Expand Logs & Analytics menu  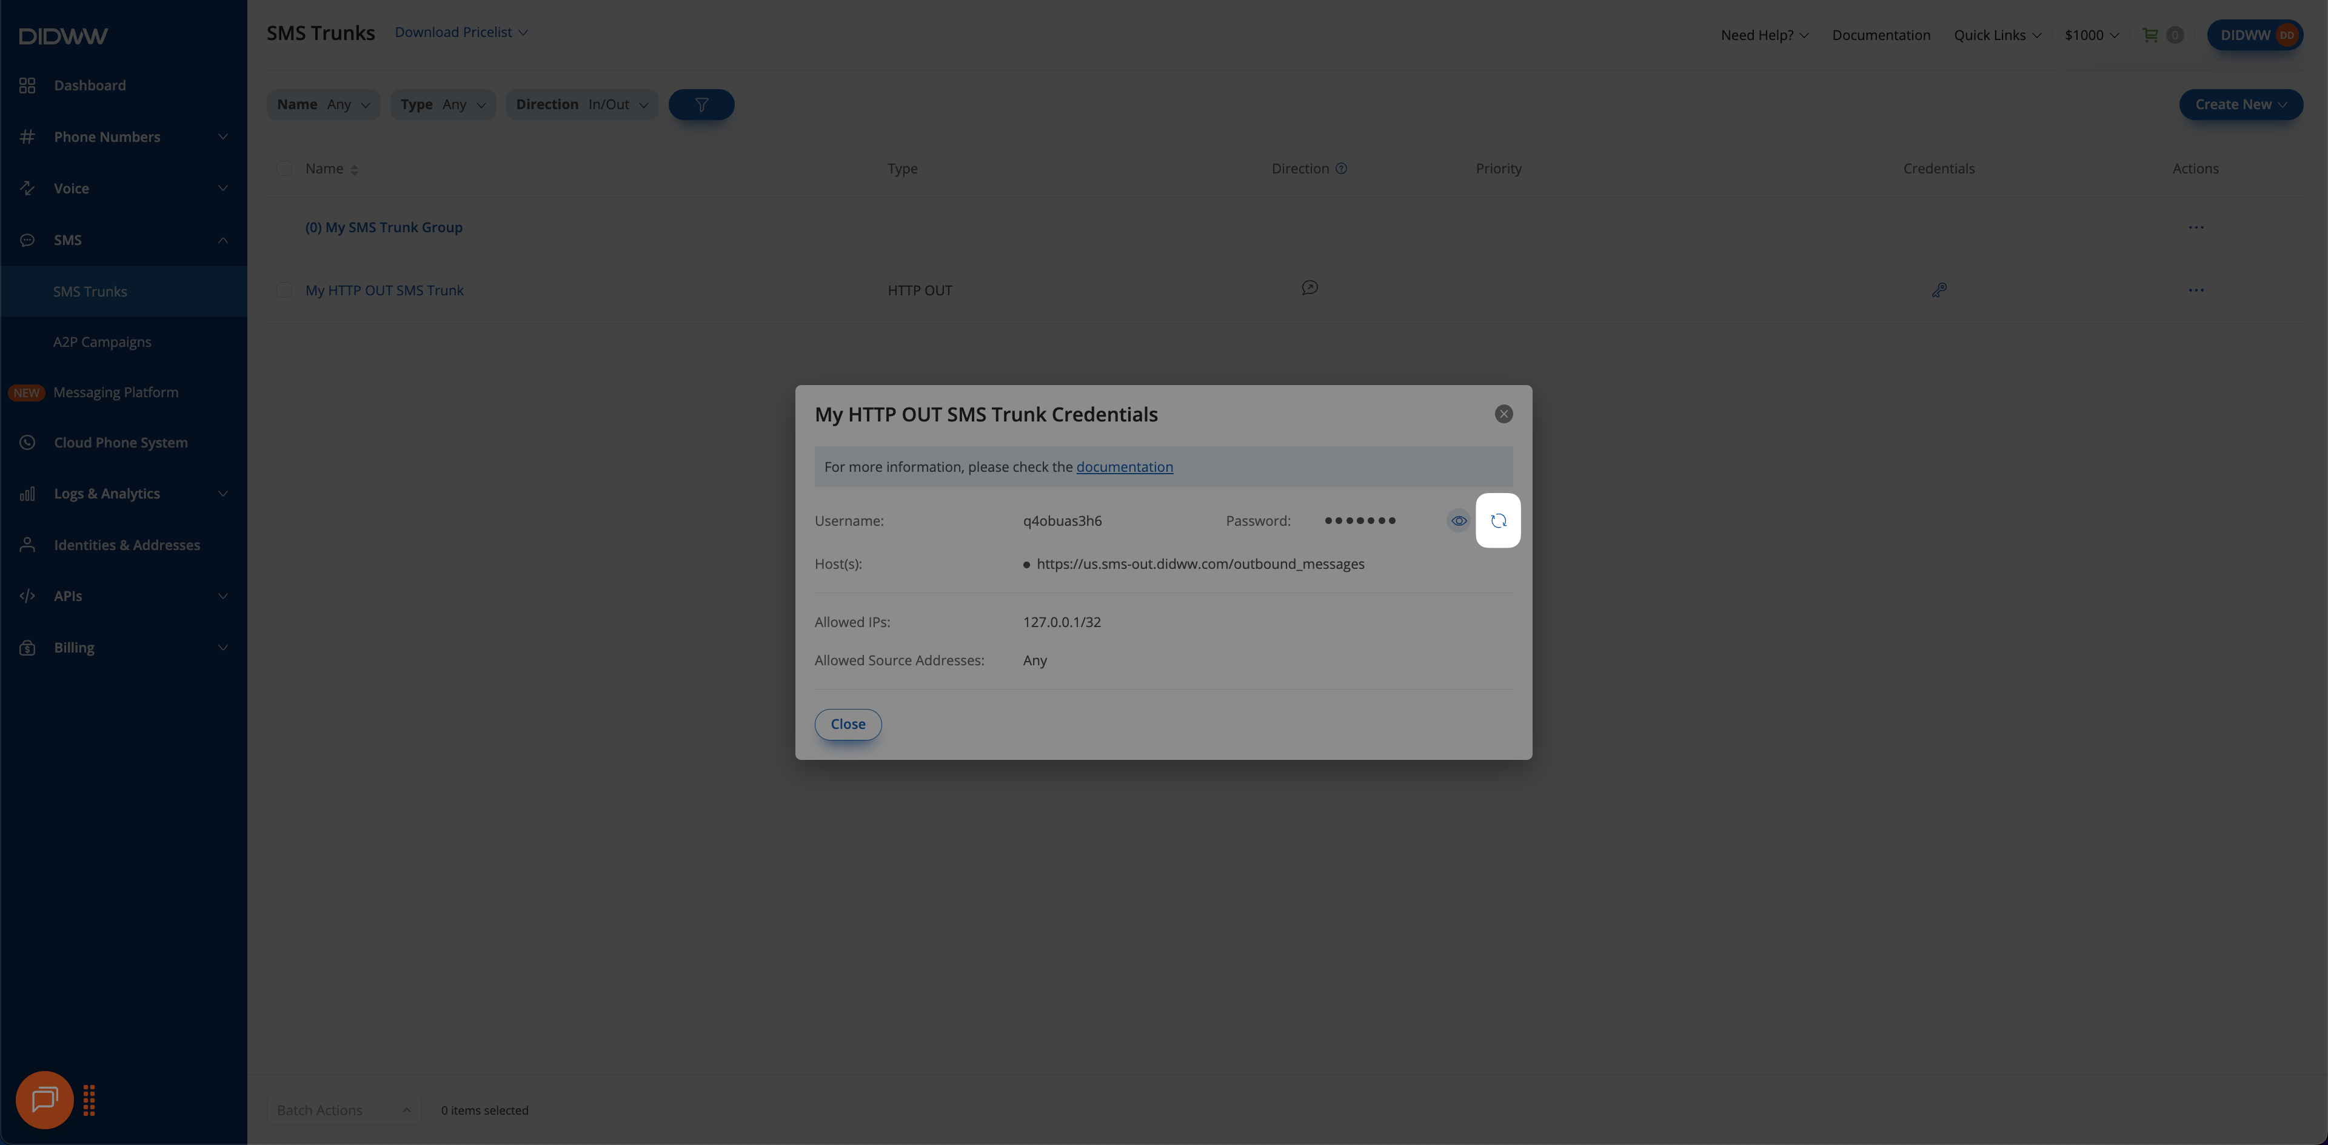(124, 494)
